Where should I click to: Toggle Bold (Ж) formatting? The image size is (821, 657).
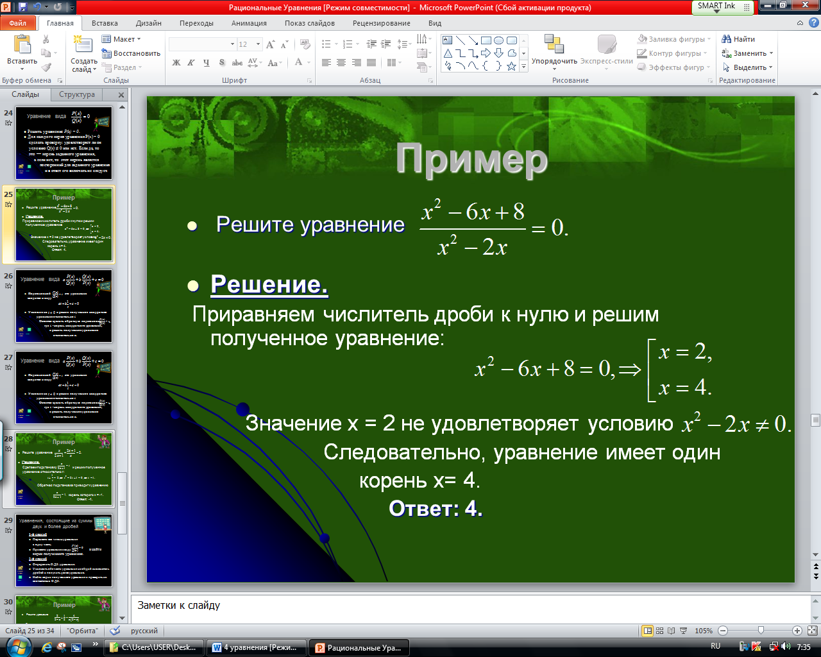[x=176, y=63]
